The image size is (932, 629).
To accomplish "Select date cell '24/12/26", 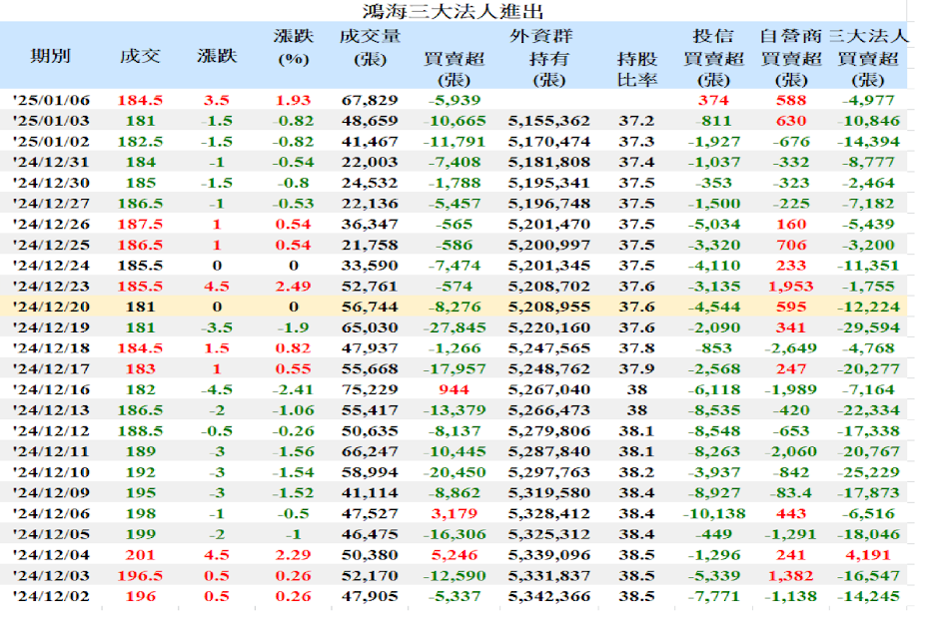I will 51,225.
